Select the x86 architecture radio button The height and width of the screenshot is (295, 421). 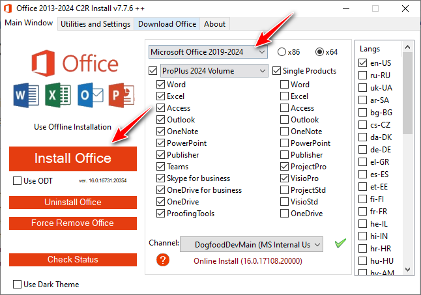click(x=282, y=51)
